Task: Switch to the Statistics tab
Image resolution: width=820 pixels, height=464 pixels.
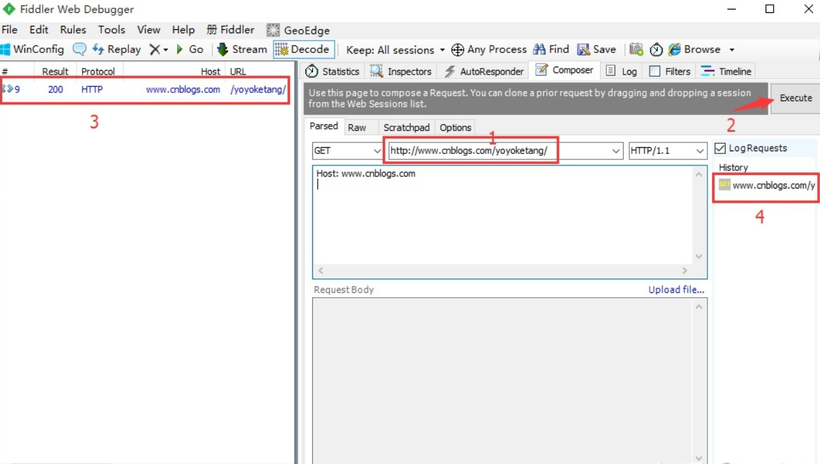Action: click(333, 71)
